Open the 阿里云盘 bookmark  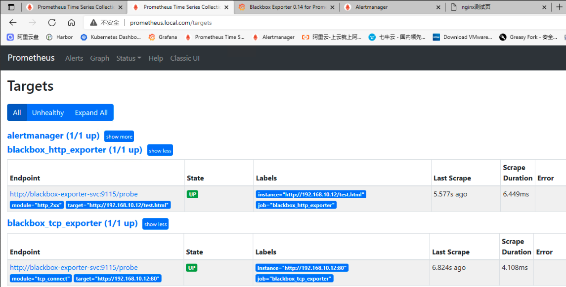coord(23,37)
